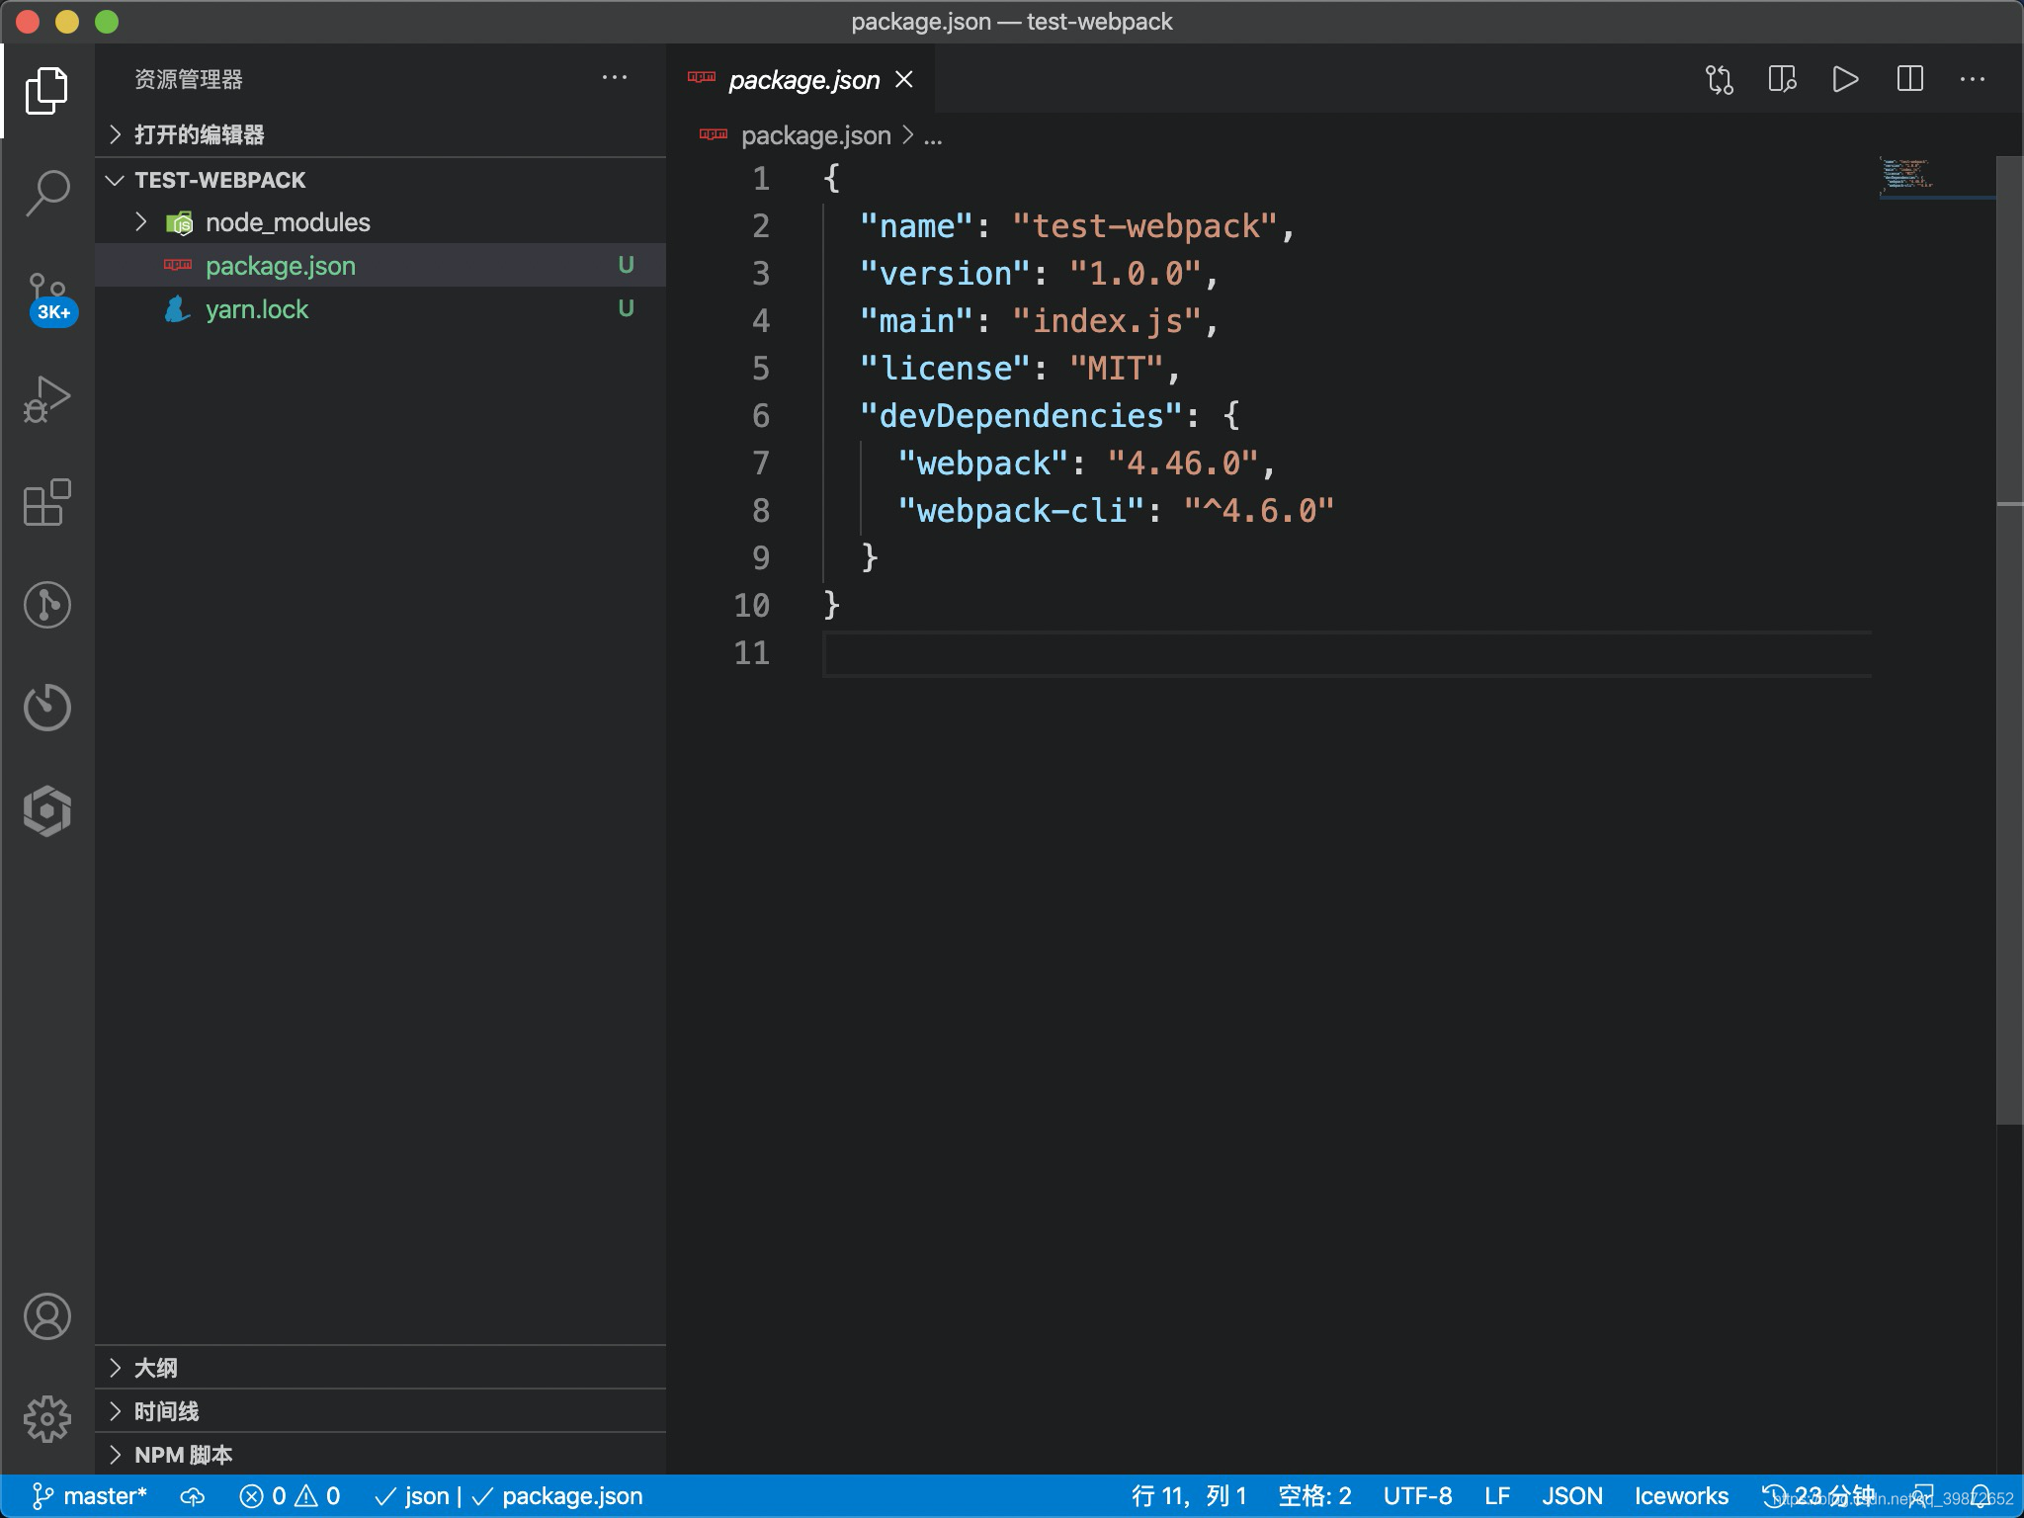
Task: Click the editor vertical scrollbar
Action: [x=2009, y=638]
